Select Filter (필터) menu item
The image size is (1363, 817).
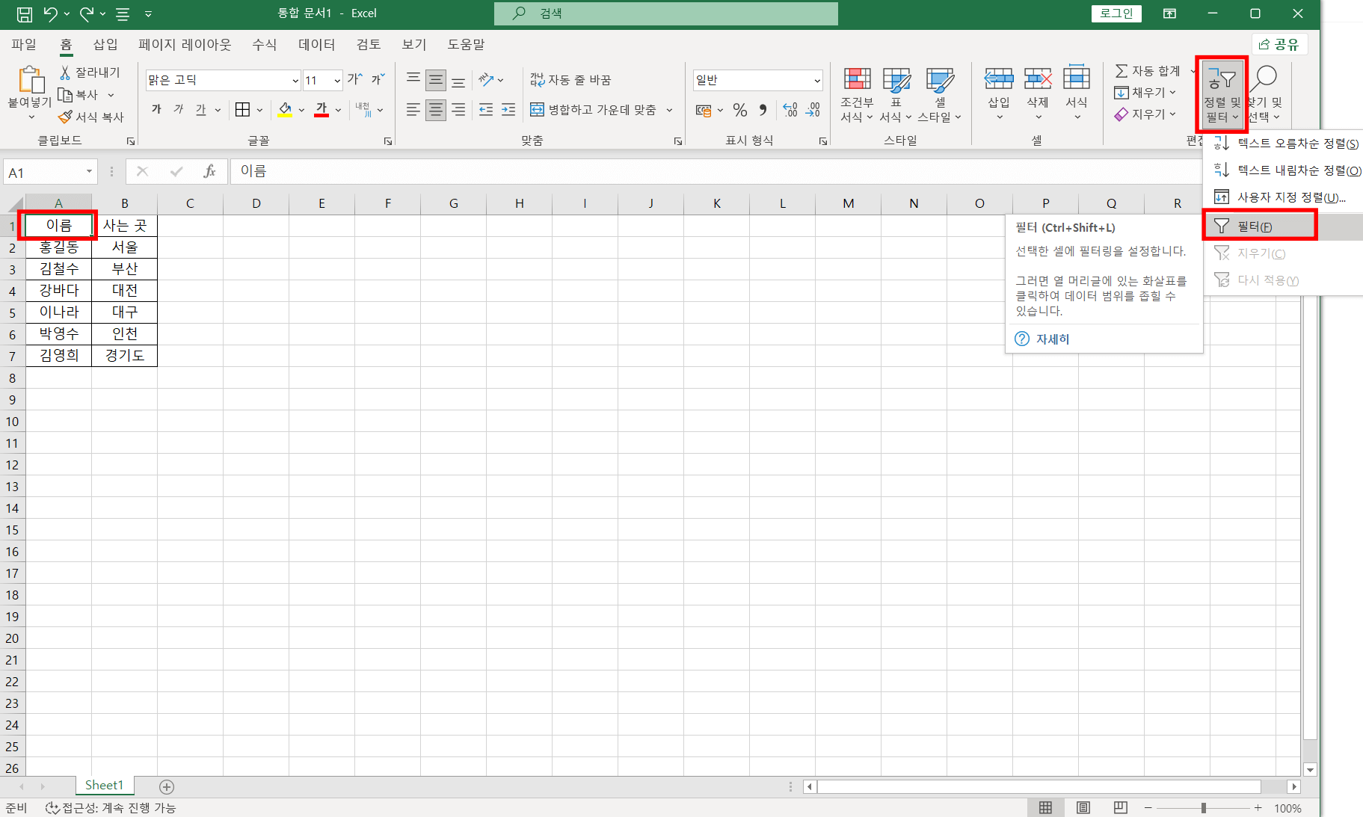1282,226
